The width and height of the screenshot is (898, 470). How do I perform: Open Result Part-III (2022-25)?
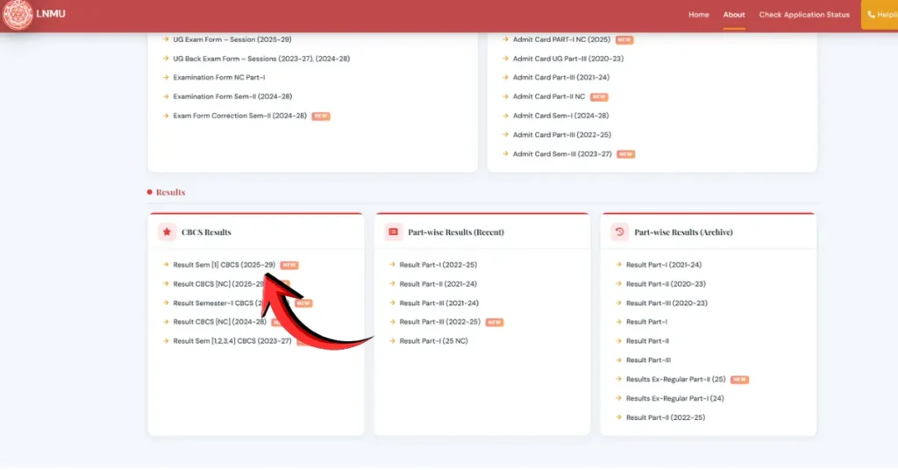[x=440, y=322]
